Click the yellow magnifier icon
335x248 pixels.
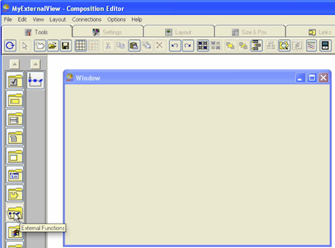284,45
